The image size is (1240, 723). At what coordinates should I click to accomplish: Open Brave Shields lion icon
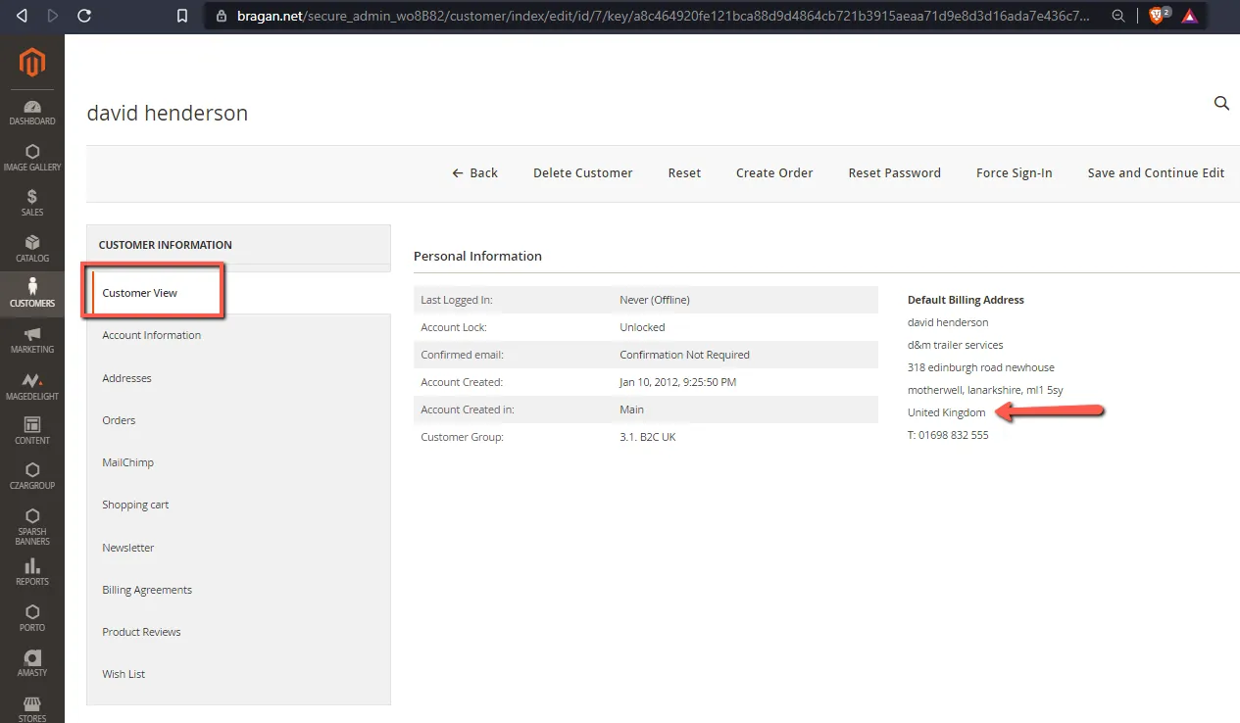(x=1158, y=16)
